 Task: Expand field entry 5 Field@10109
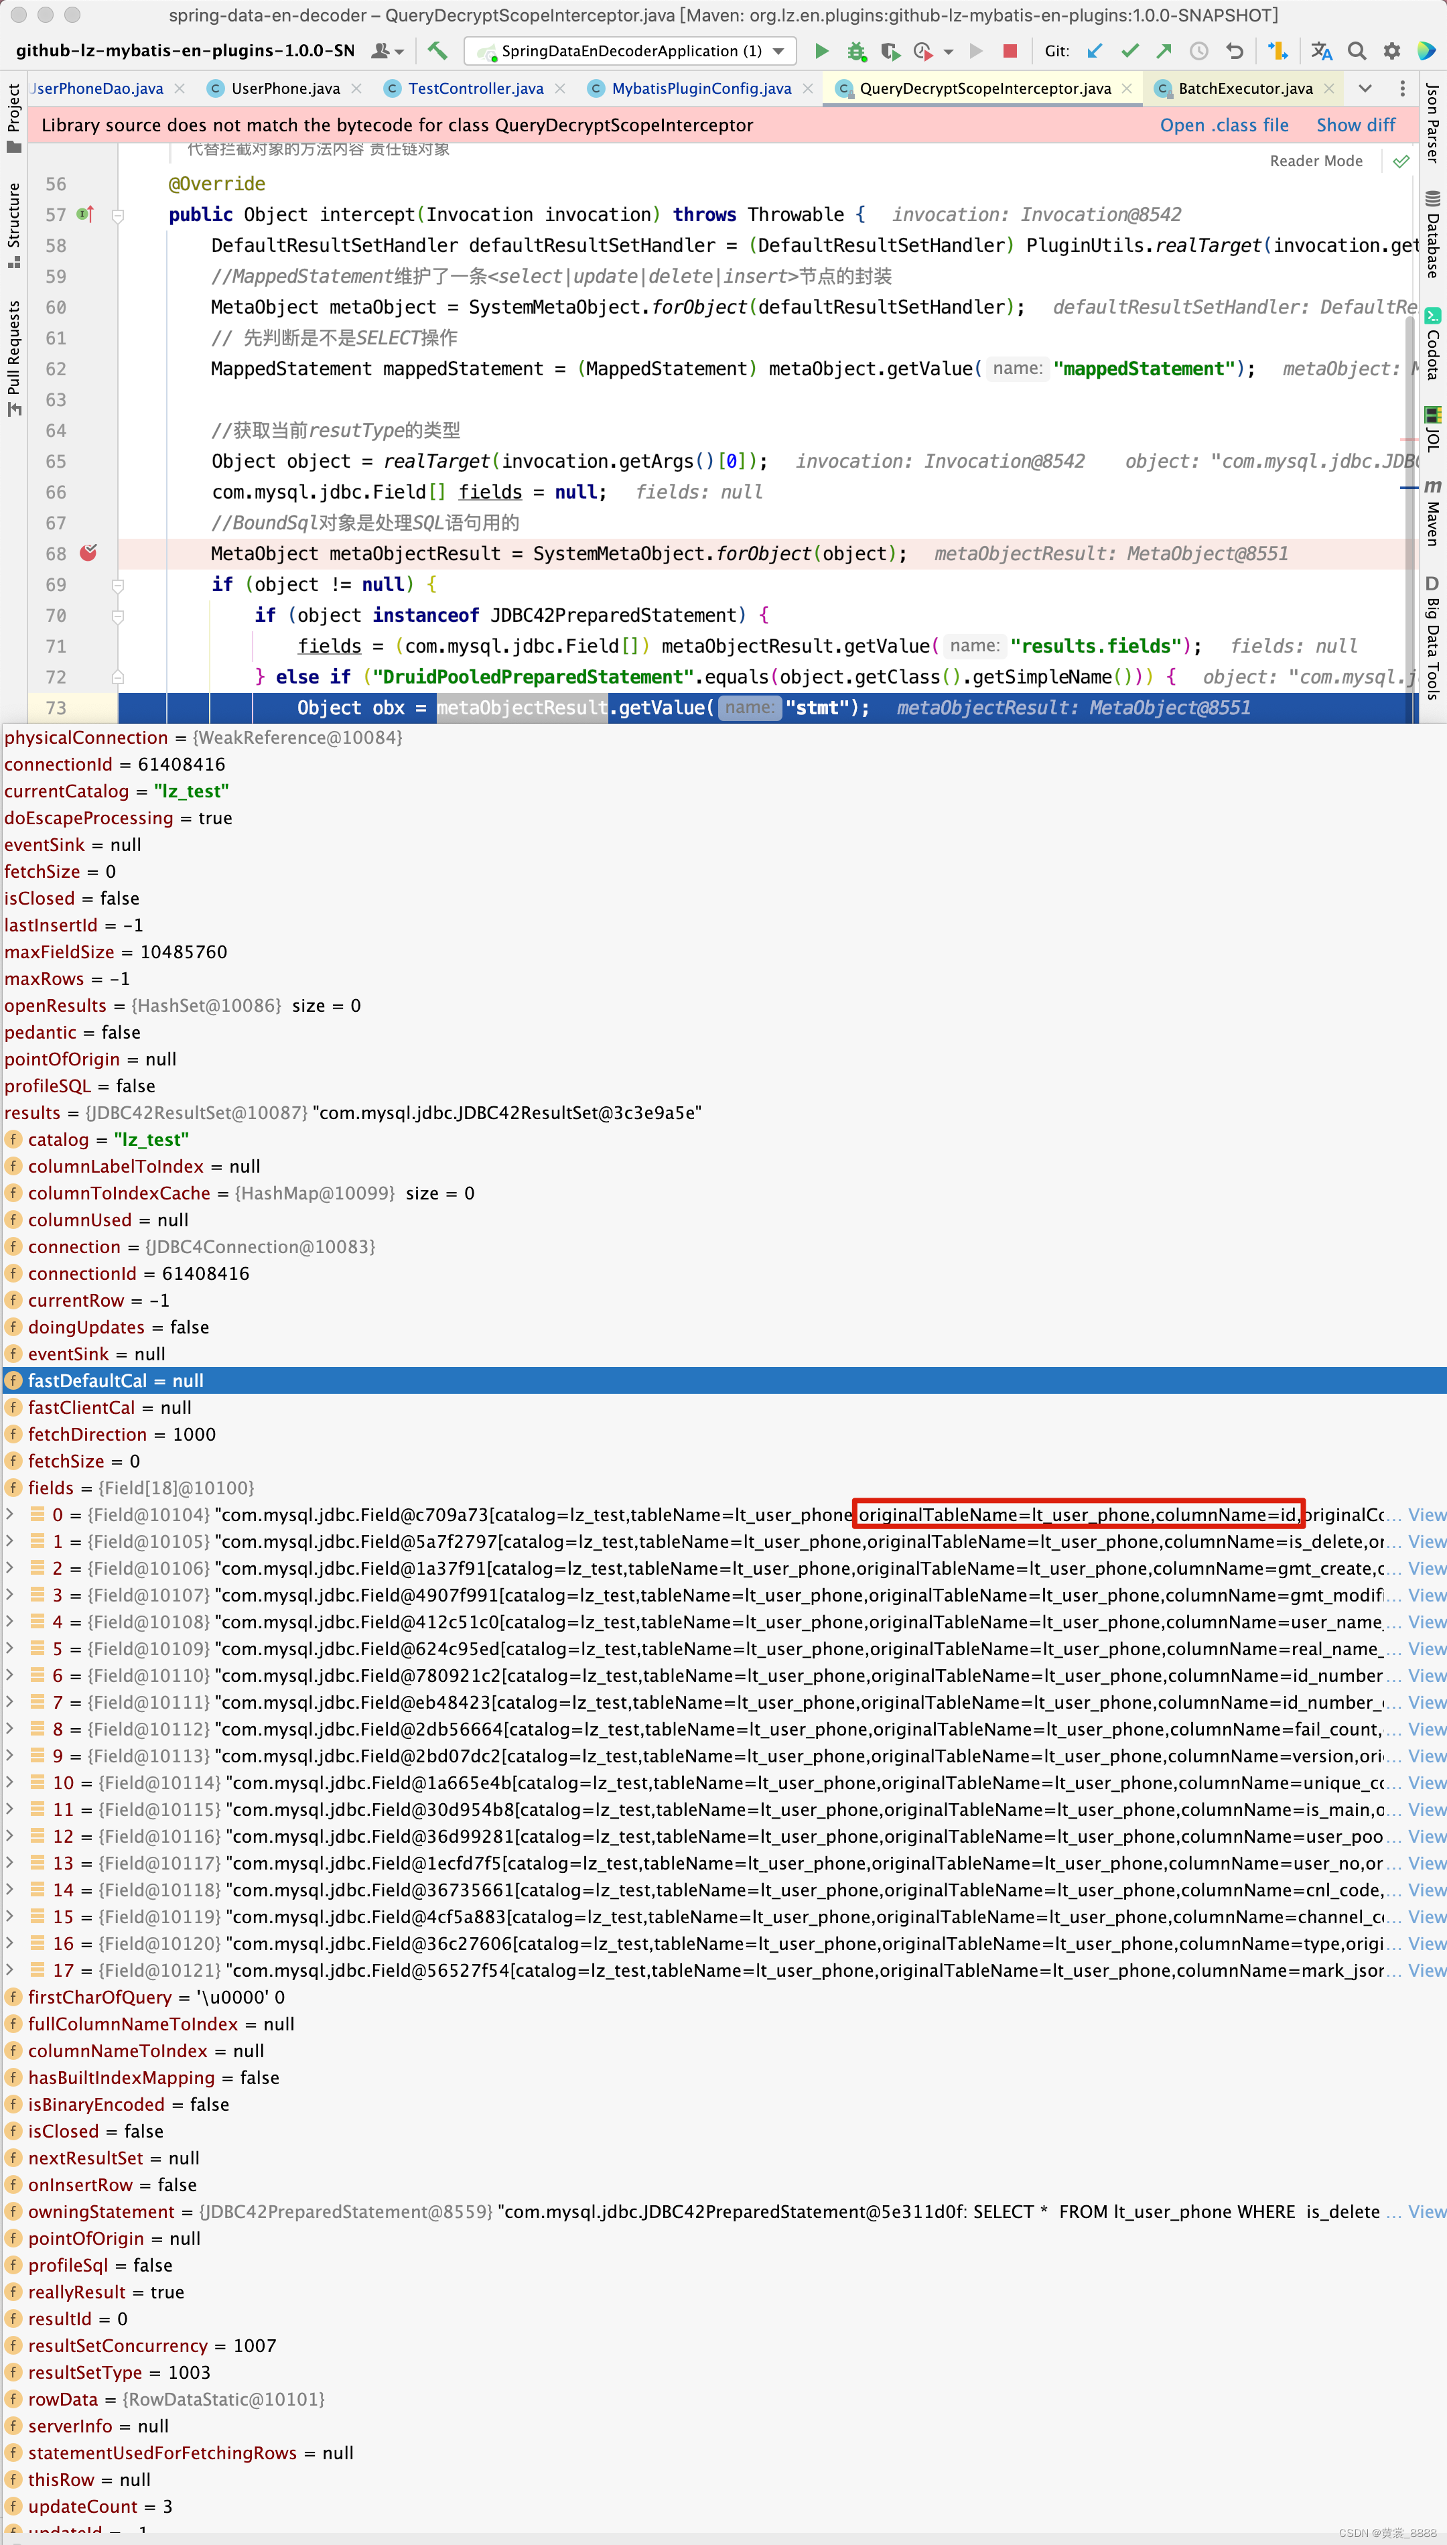click(10, 1648)
